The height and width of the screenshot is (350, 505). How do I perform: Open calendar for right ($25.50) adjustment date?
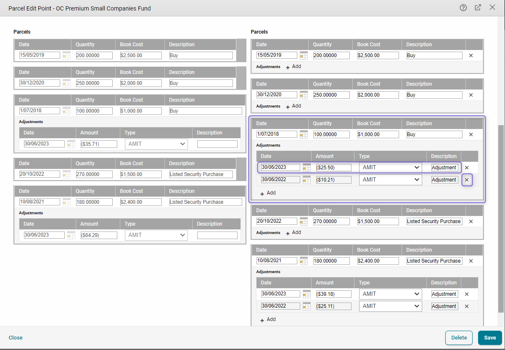click(307, 168)
